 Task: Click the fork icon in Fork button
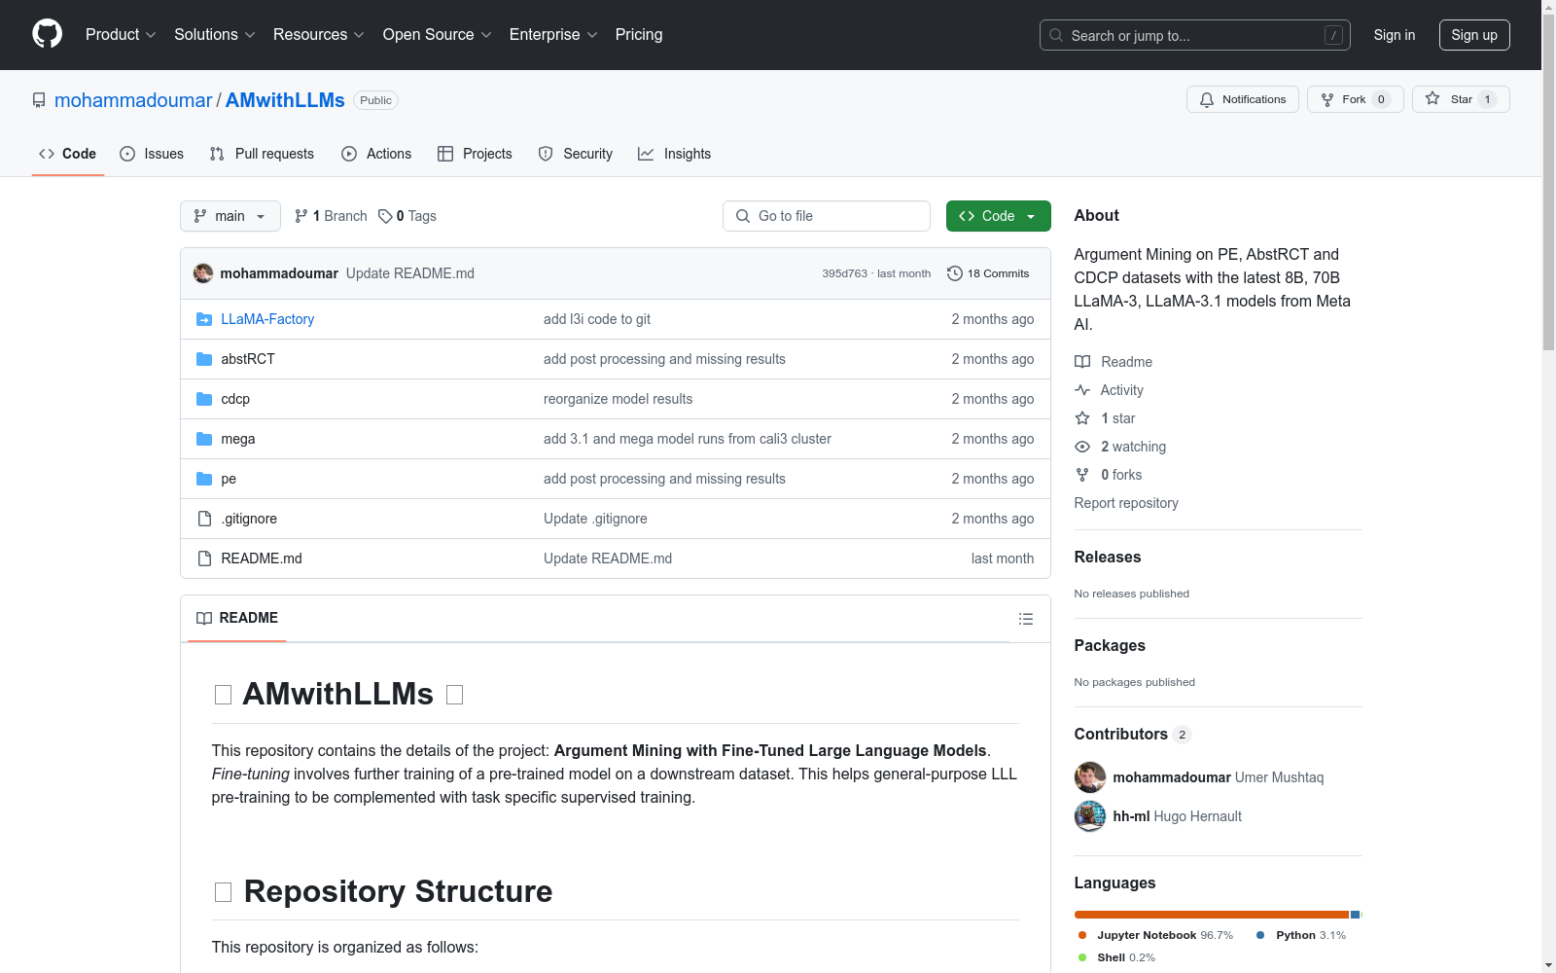(x=1327, y=99)
